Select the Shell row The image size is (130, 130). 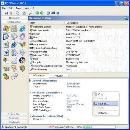(78, 59)
